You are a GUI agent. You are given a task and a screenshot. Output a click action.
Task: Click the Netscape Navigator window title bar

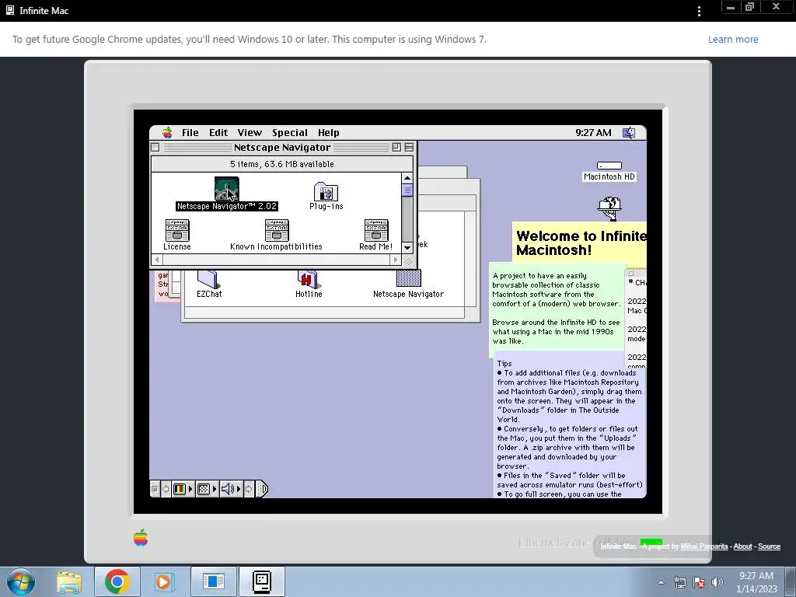pos(282,147)
